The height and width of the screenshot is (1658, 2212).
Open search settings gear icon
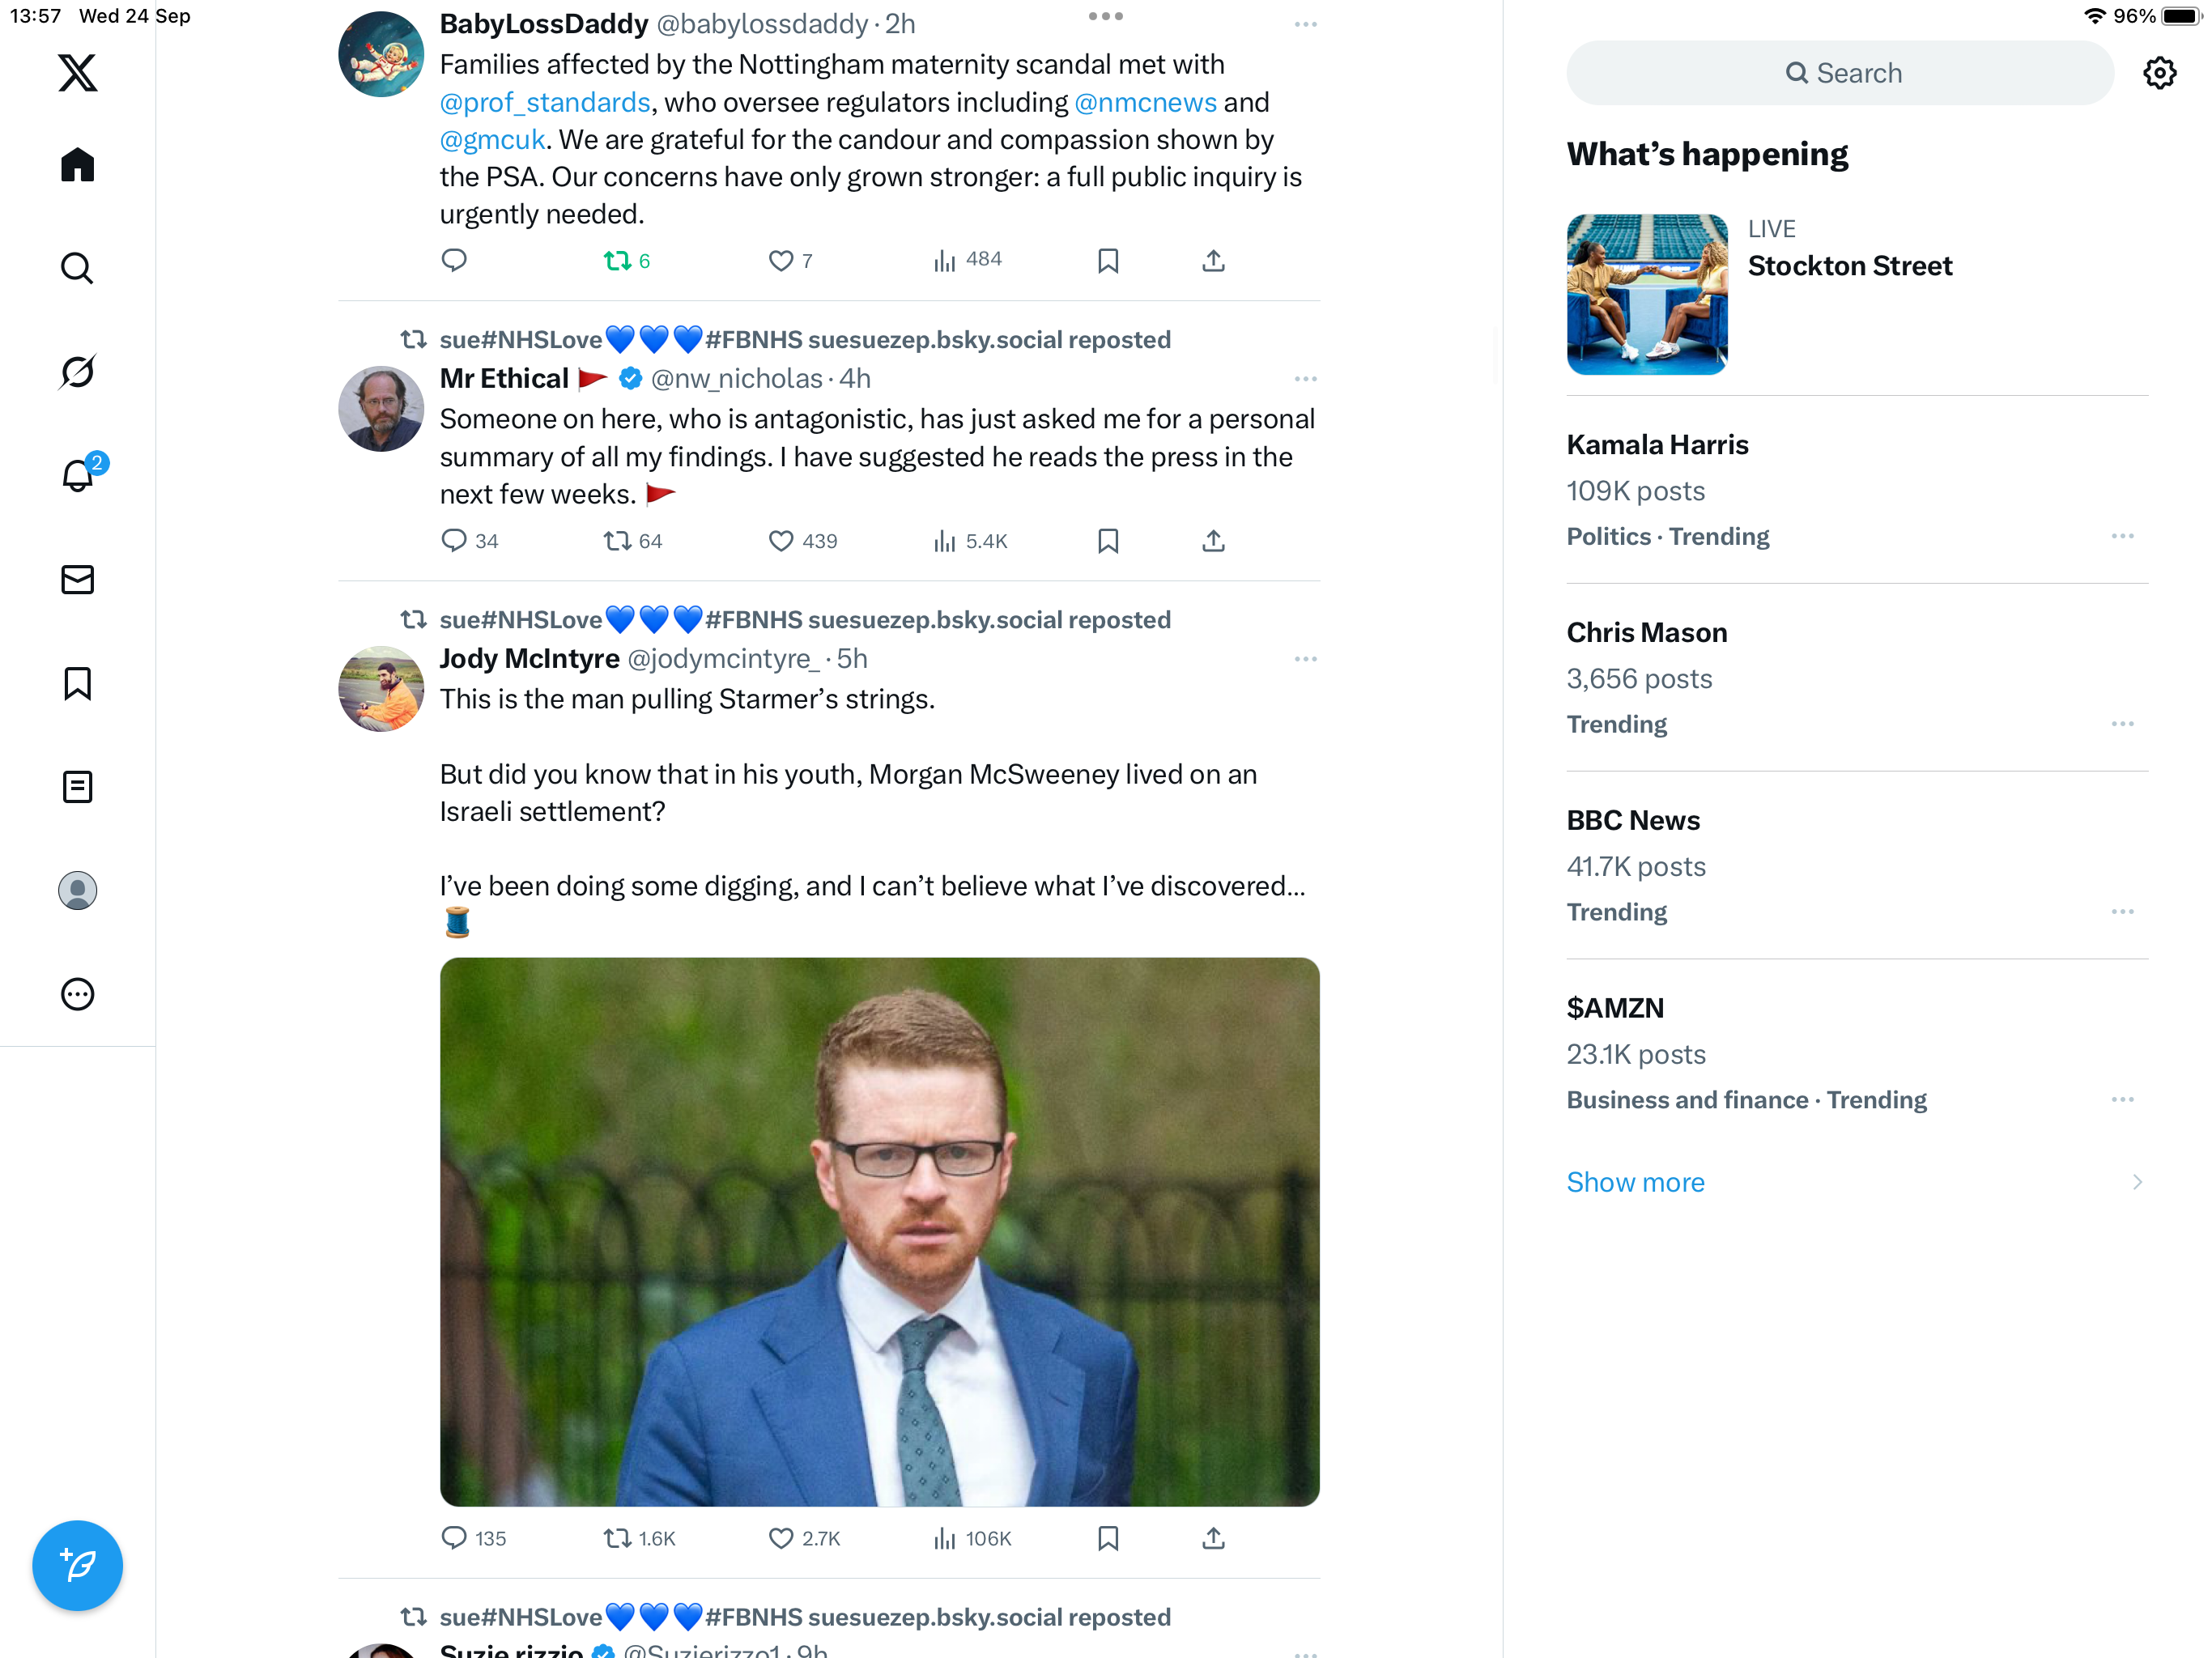point(2159,73)
